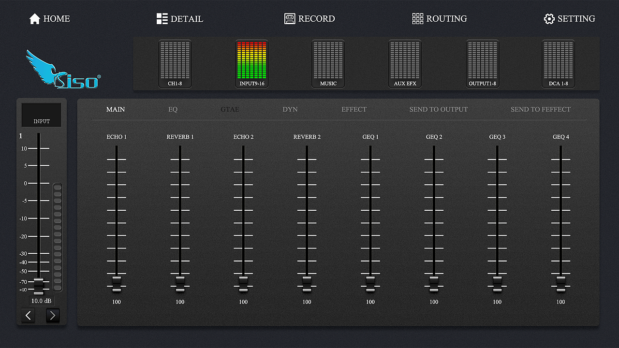The image size is (619, 348).
Task: Go to next input channel with the right arrow
Action: click(x=53, y=316)
